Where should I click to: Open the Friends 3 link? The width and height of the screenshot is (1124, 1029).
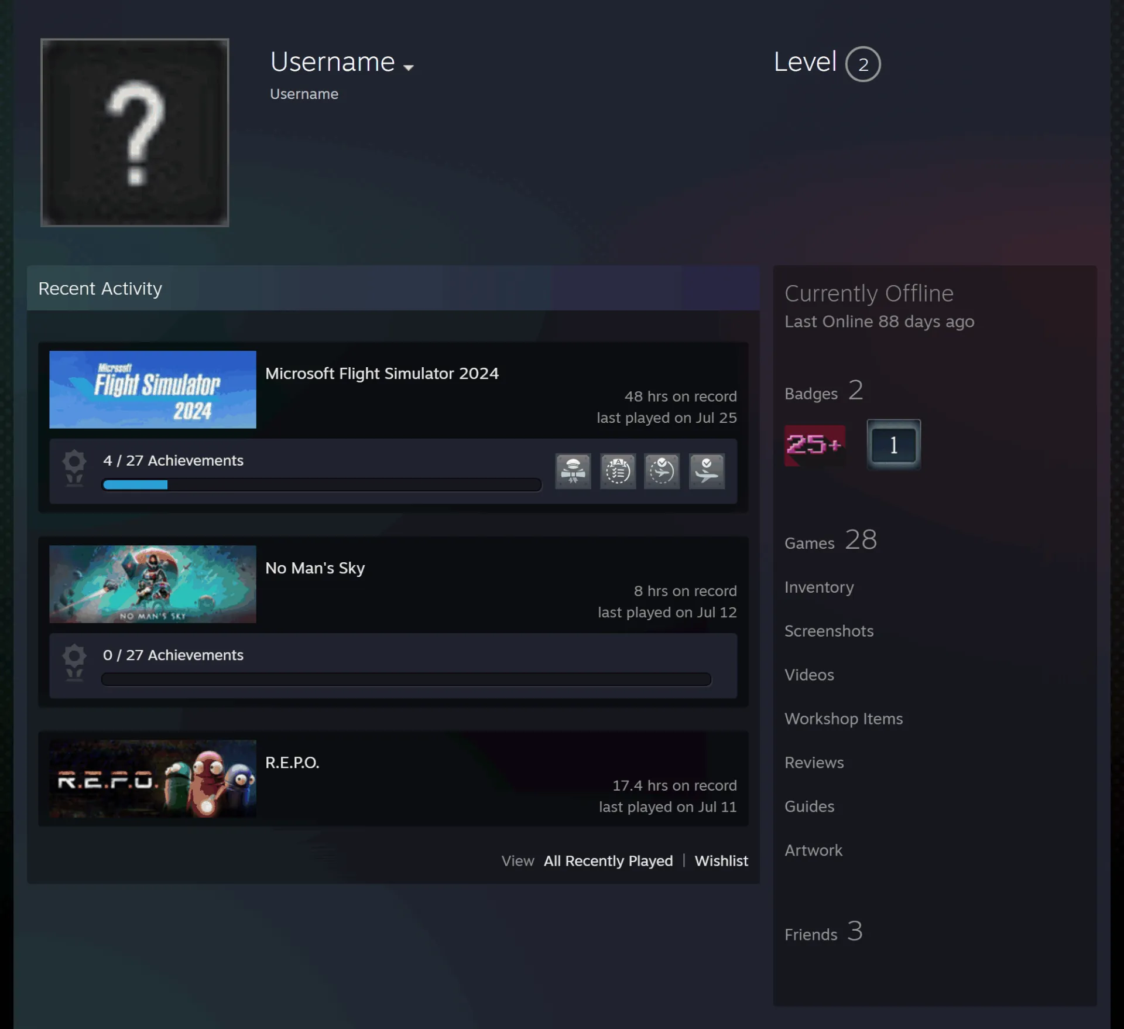click(x=824, y=932)
